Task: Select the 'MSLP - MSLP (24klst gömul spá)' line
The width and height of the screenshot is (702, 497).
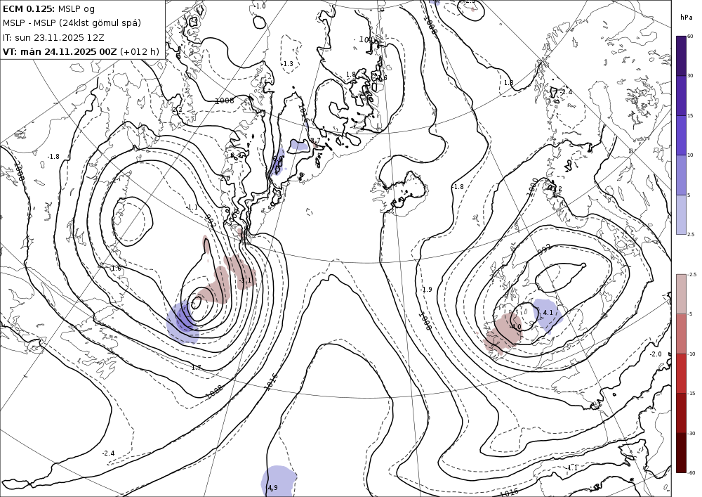Action: pos(72,23)
